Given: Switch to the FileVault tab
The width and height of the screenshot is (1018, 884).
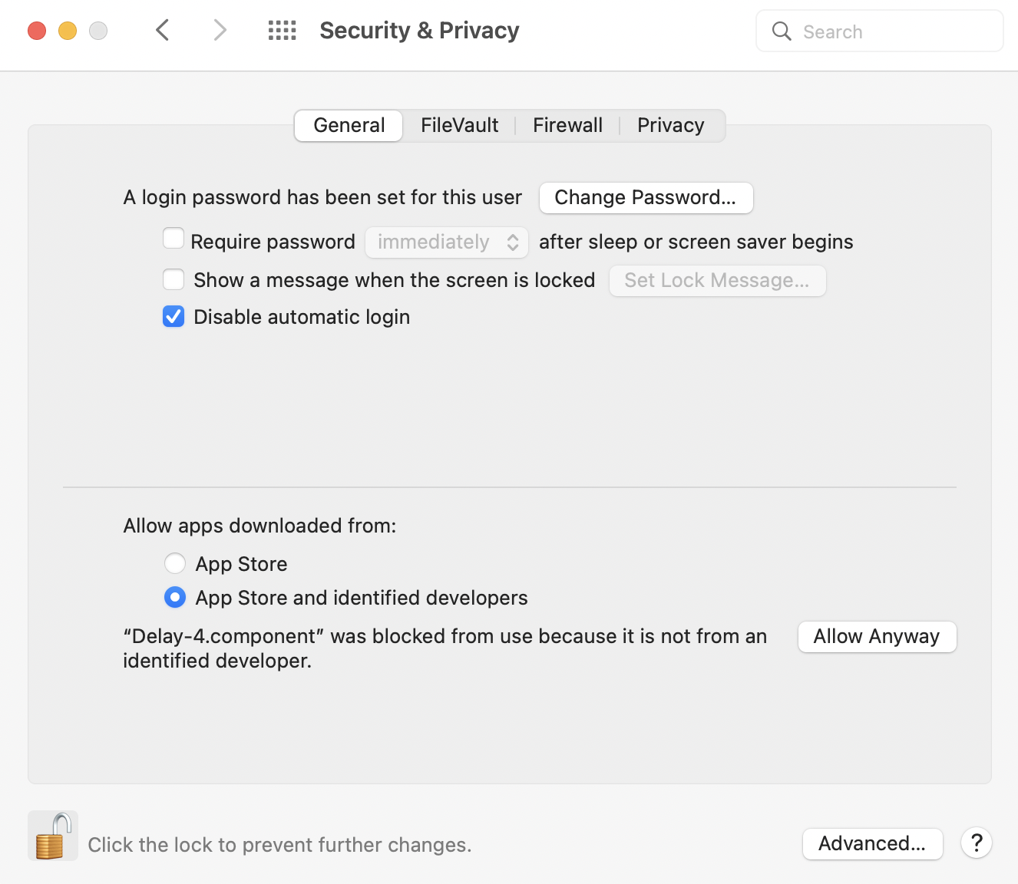Looking at the screenshot, I should [459, 125].
